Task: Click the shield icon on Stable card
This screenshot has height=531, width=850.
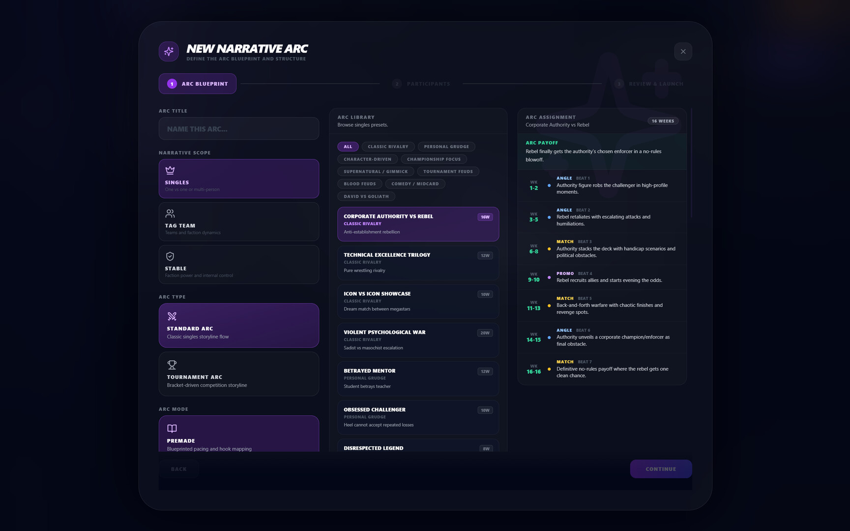Action: [170, 256]
